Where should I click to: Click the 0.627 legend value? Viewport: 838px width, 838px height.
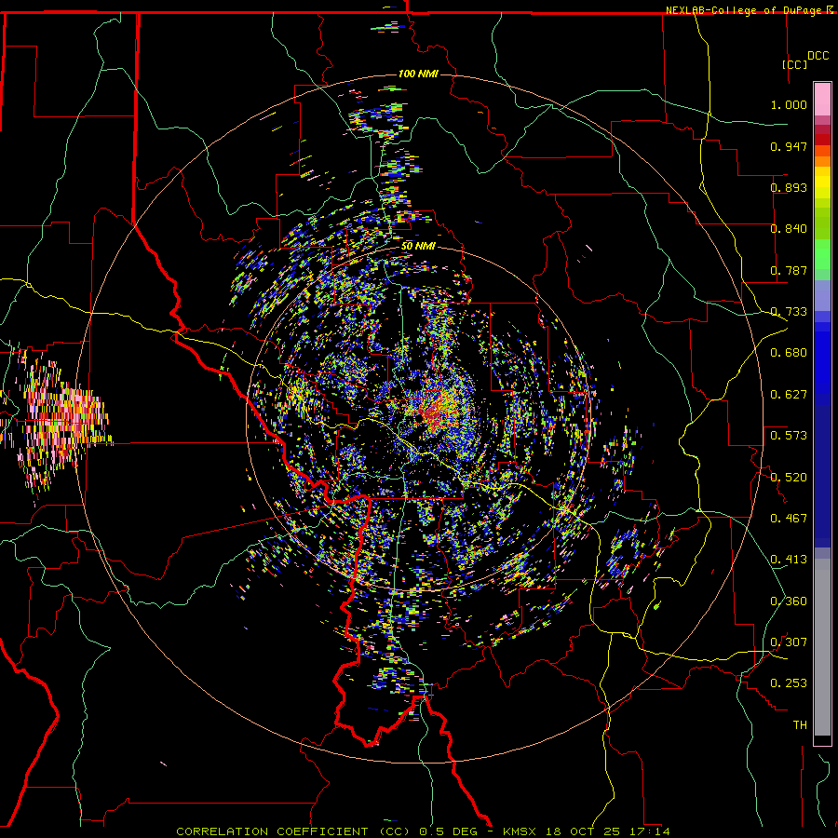pyautogui.click(x=789, y=395)
